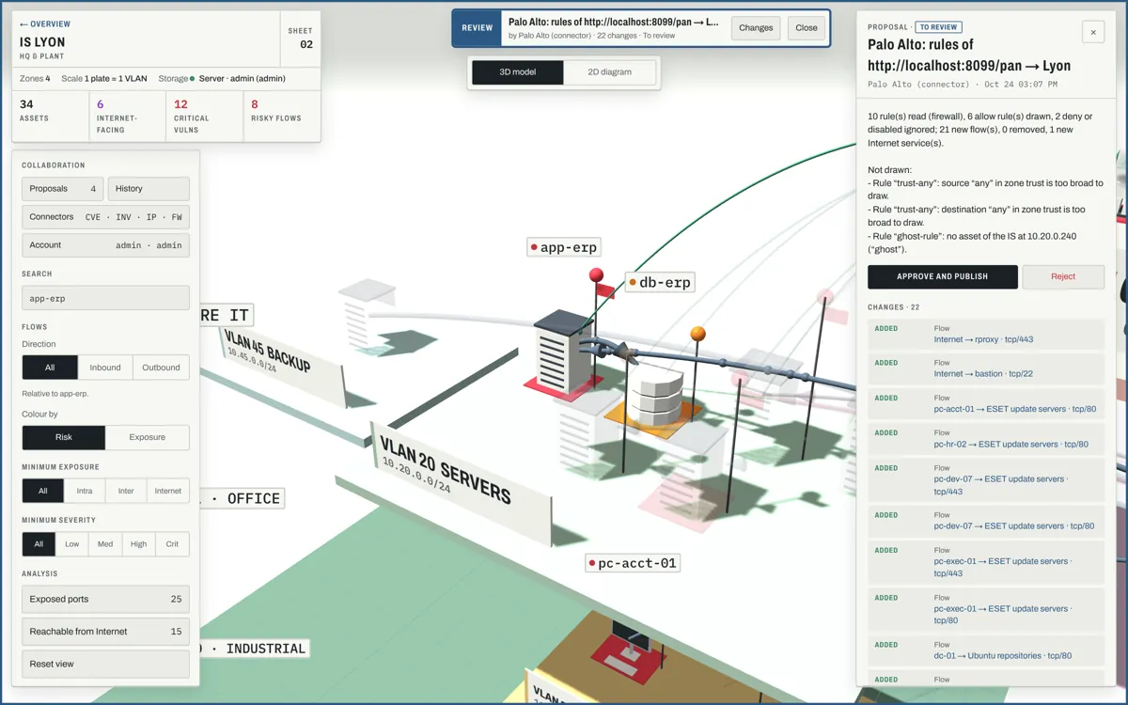
Task: Open the History panel
Action: point(149,189)
